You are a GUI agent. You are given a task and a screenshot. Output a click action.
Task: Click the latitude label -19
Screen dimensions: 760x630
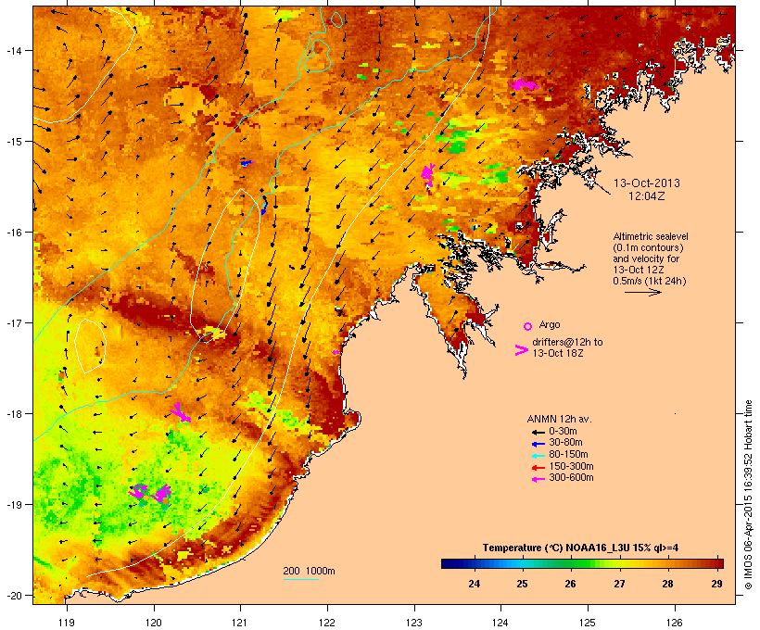pyautogui.click(x=13, y=505)
